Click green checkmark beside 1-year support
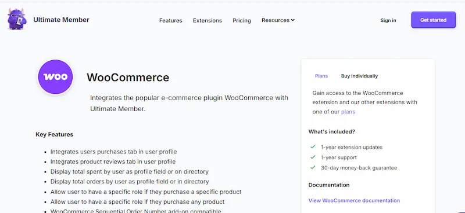Image resolution: width=465 pixels, height=213 pixels. (x=313, y=157)
